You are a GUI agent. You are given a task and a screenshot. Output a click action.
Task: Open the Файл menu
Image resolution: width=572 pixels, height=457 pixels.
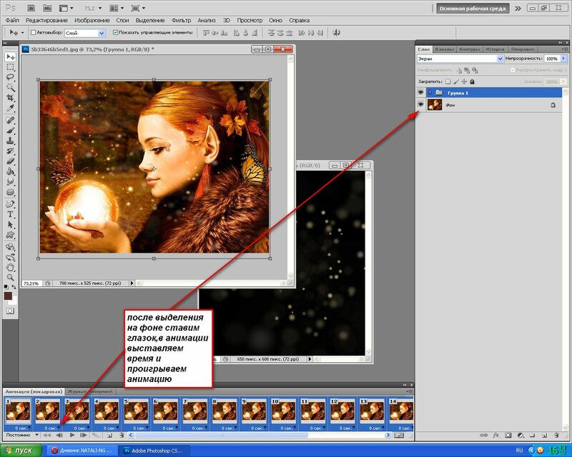(x=12, y=21)
